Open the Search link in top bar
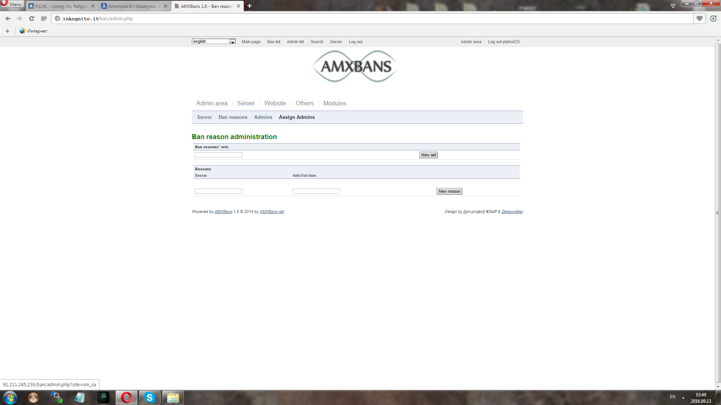 pyautogui.click(x=317, y=42)
